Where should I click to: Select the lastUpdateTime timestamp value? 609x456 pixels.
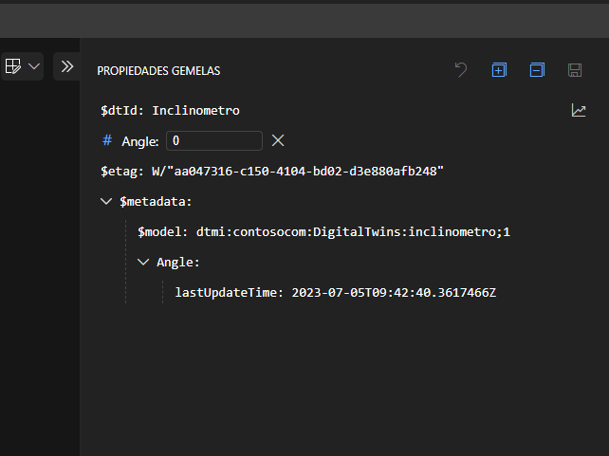394,293
